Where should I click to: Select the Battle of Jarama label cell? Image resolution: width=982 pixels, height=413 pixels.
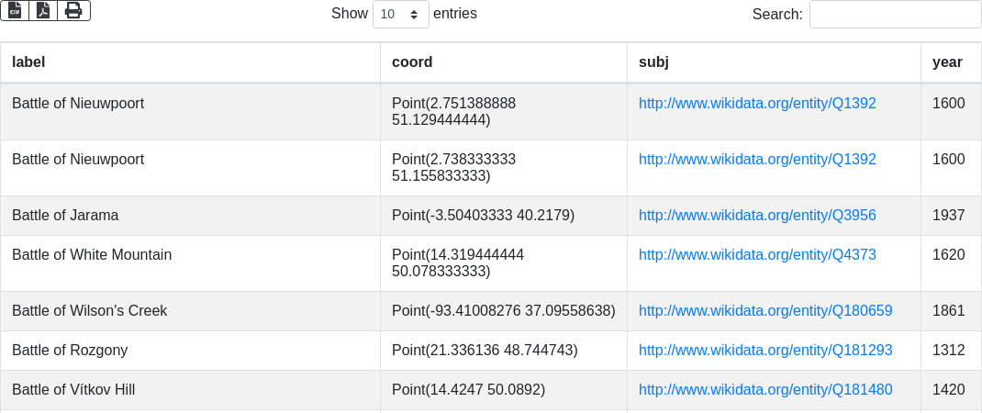(x=65, y=216)
